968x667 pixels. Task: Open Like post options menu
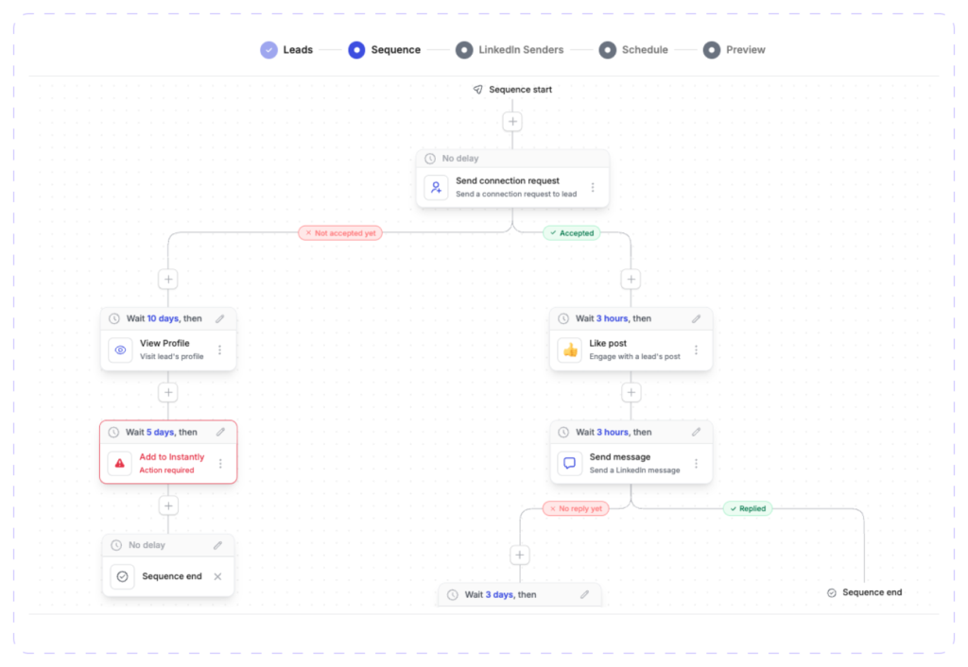(697, 350)
